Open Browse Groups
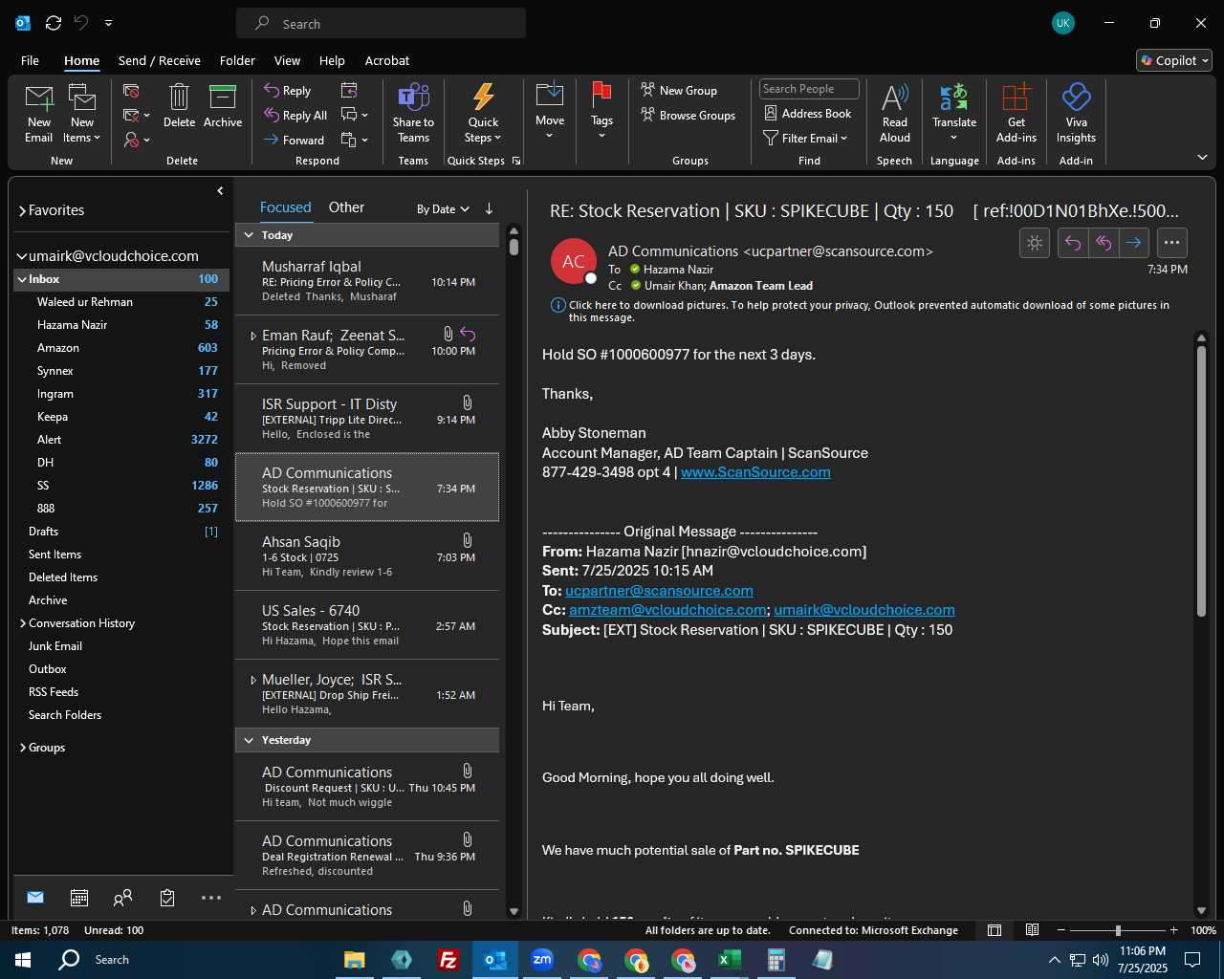 688,115
